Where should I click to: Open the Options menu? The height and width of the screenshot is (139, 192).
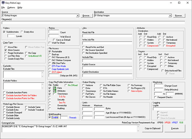pos(11,7)
